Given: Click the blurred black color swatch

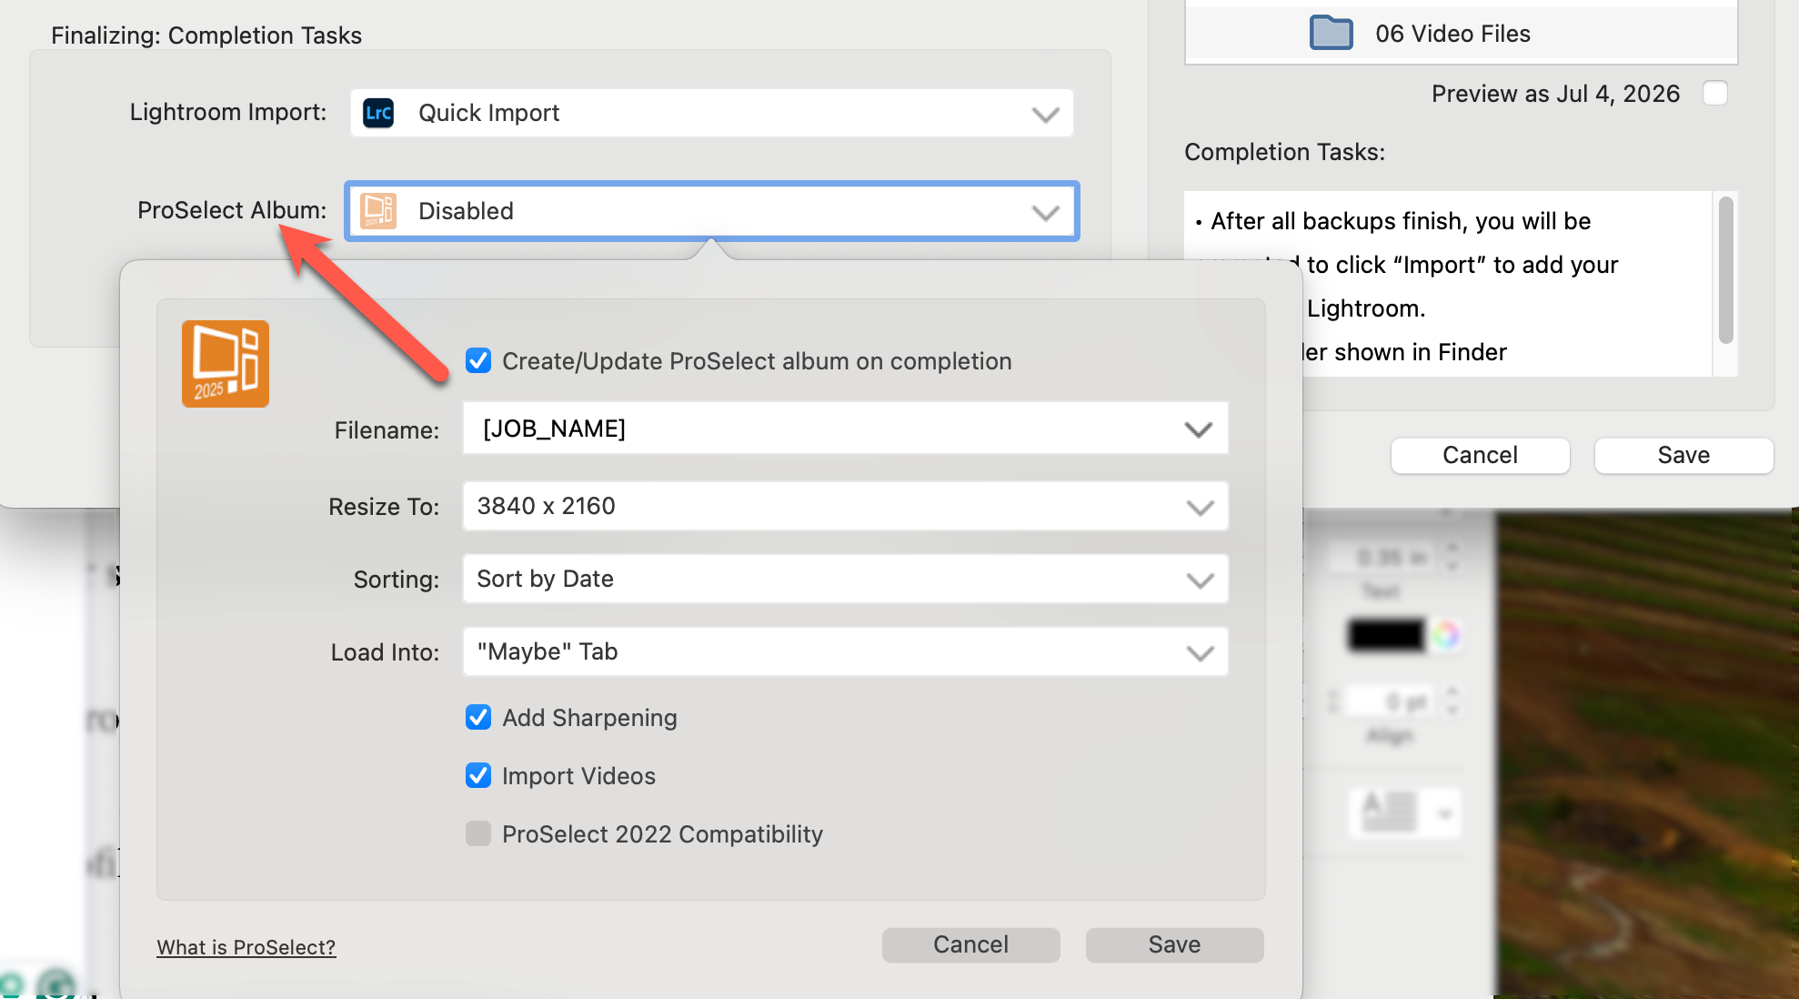Looking at the screenshot, I should pyautogui.click(x=1385, y=634).
